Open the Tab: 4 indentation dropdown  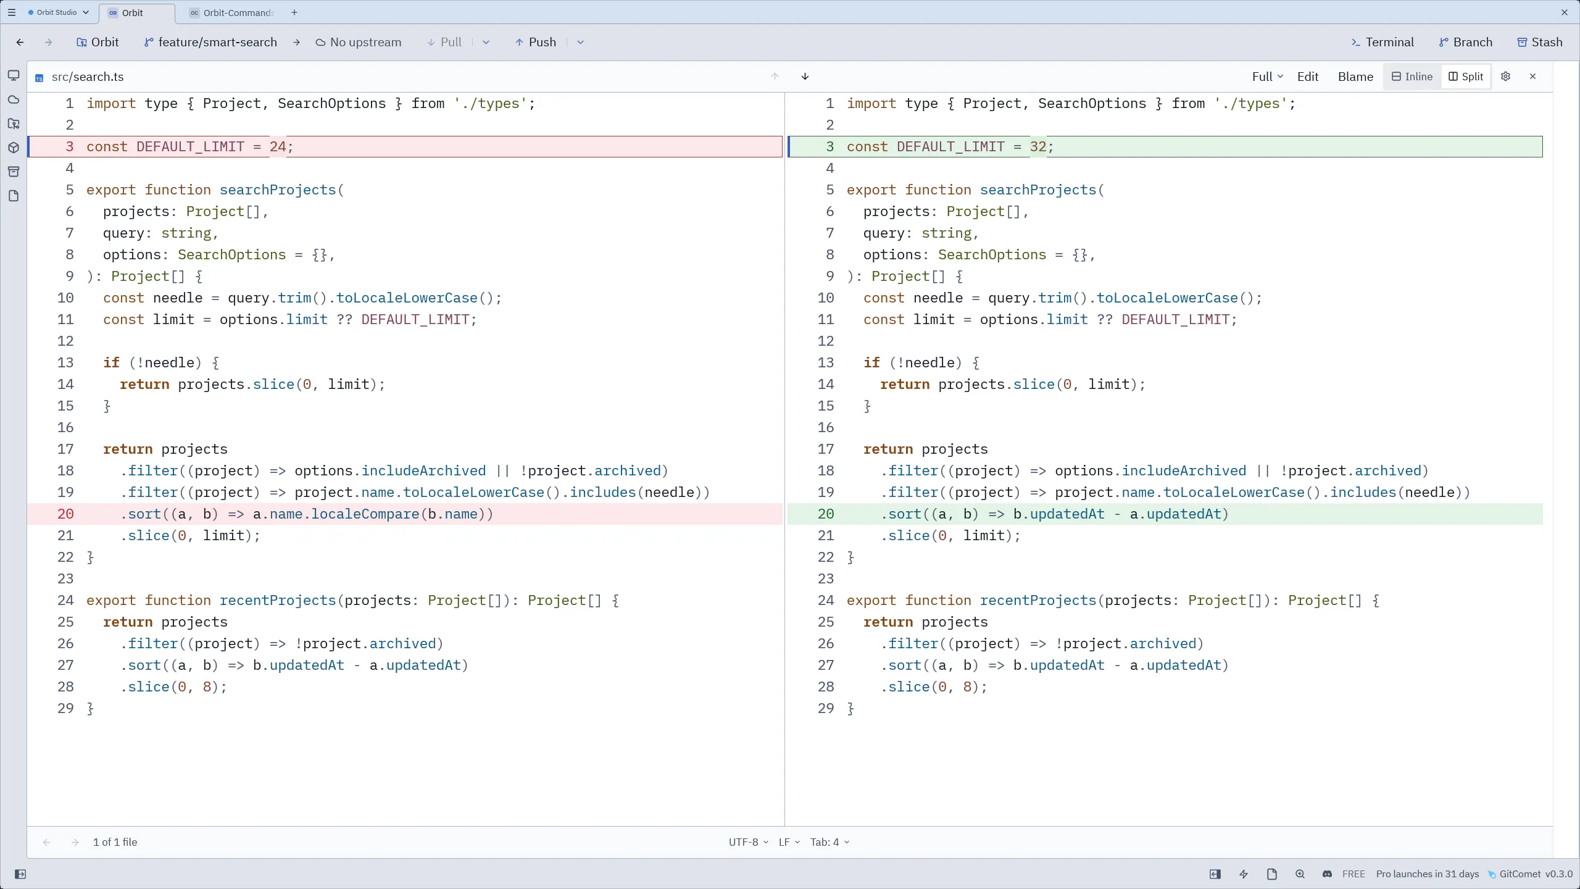pos(829,842)
